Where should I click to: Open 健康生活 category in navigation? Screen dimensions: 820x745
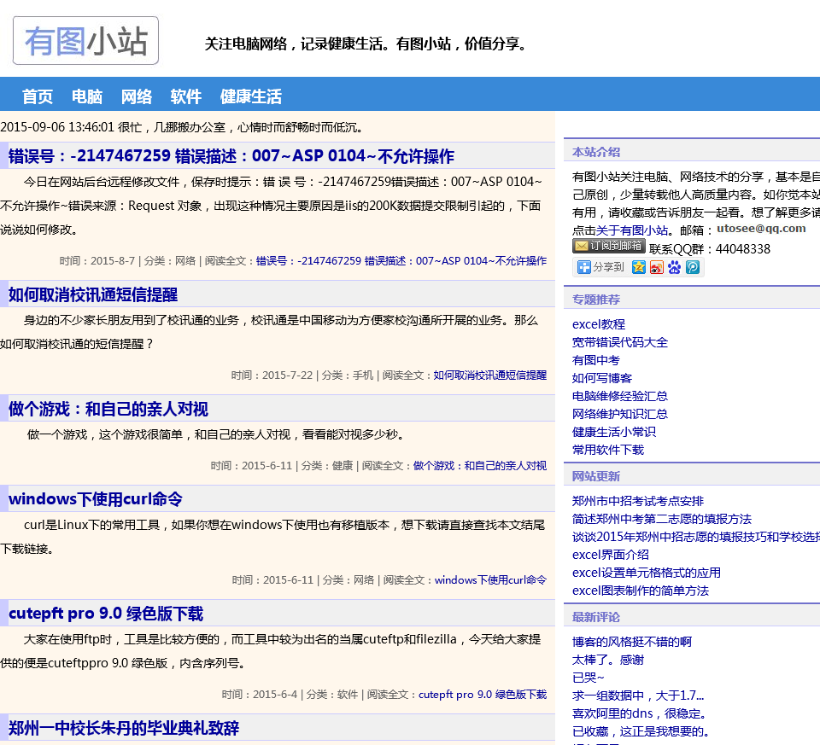pyautogui.click(x=250, y=96)
